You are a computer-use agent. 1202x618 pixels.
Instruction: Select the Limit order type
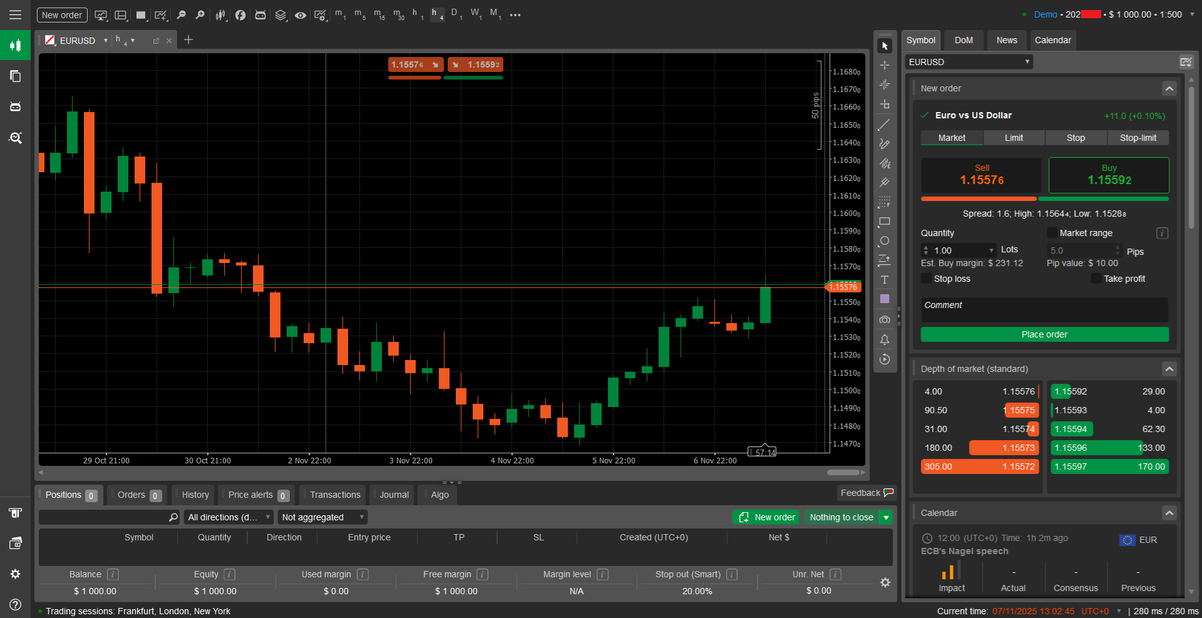point(1014,138)
